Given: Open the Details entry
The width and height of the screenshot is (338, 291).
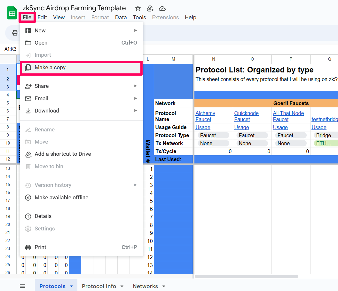Looking at the screenshot, I should 82,216.
